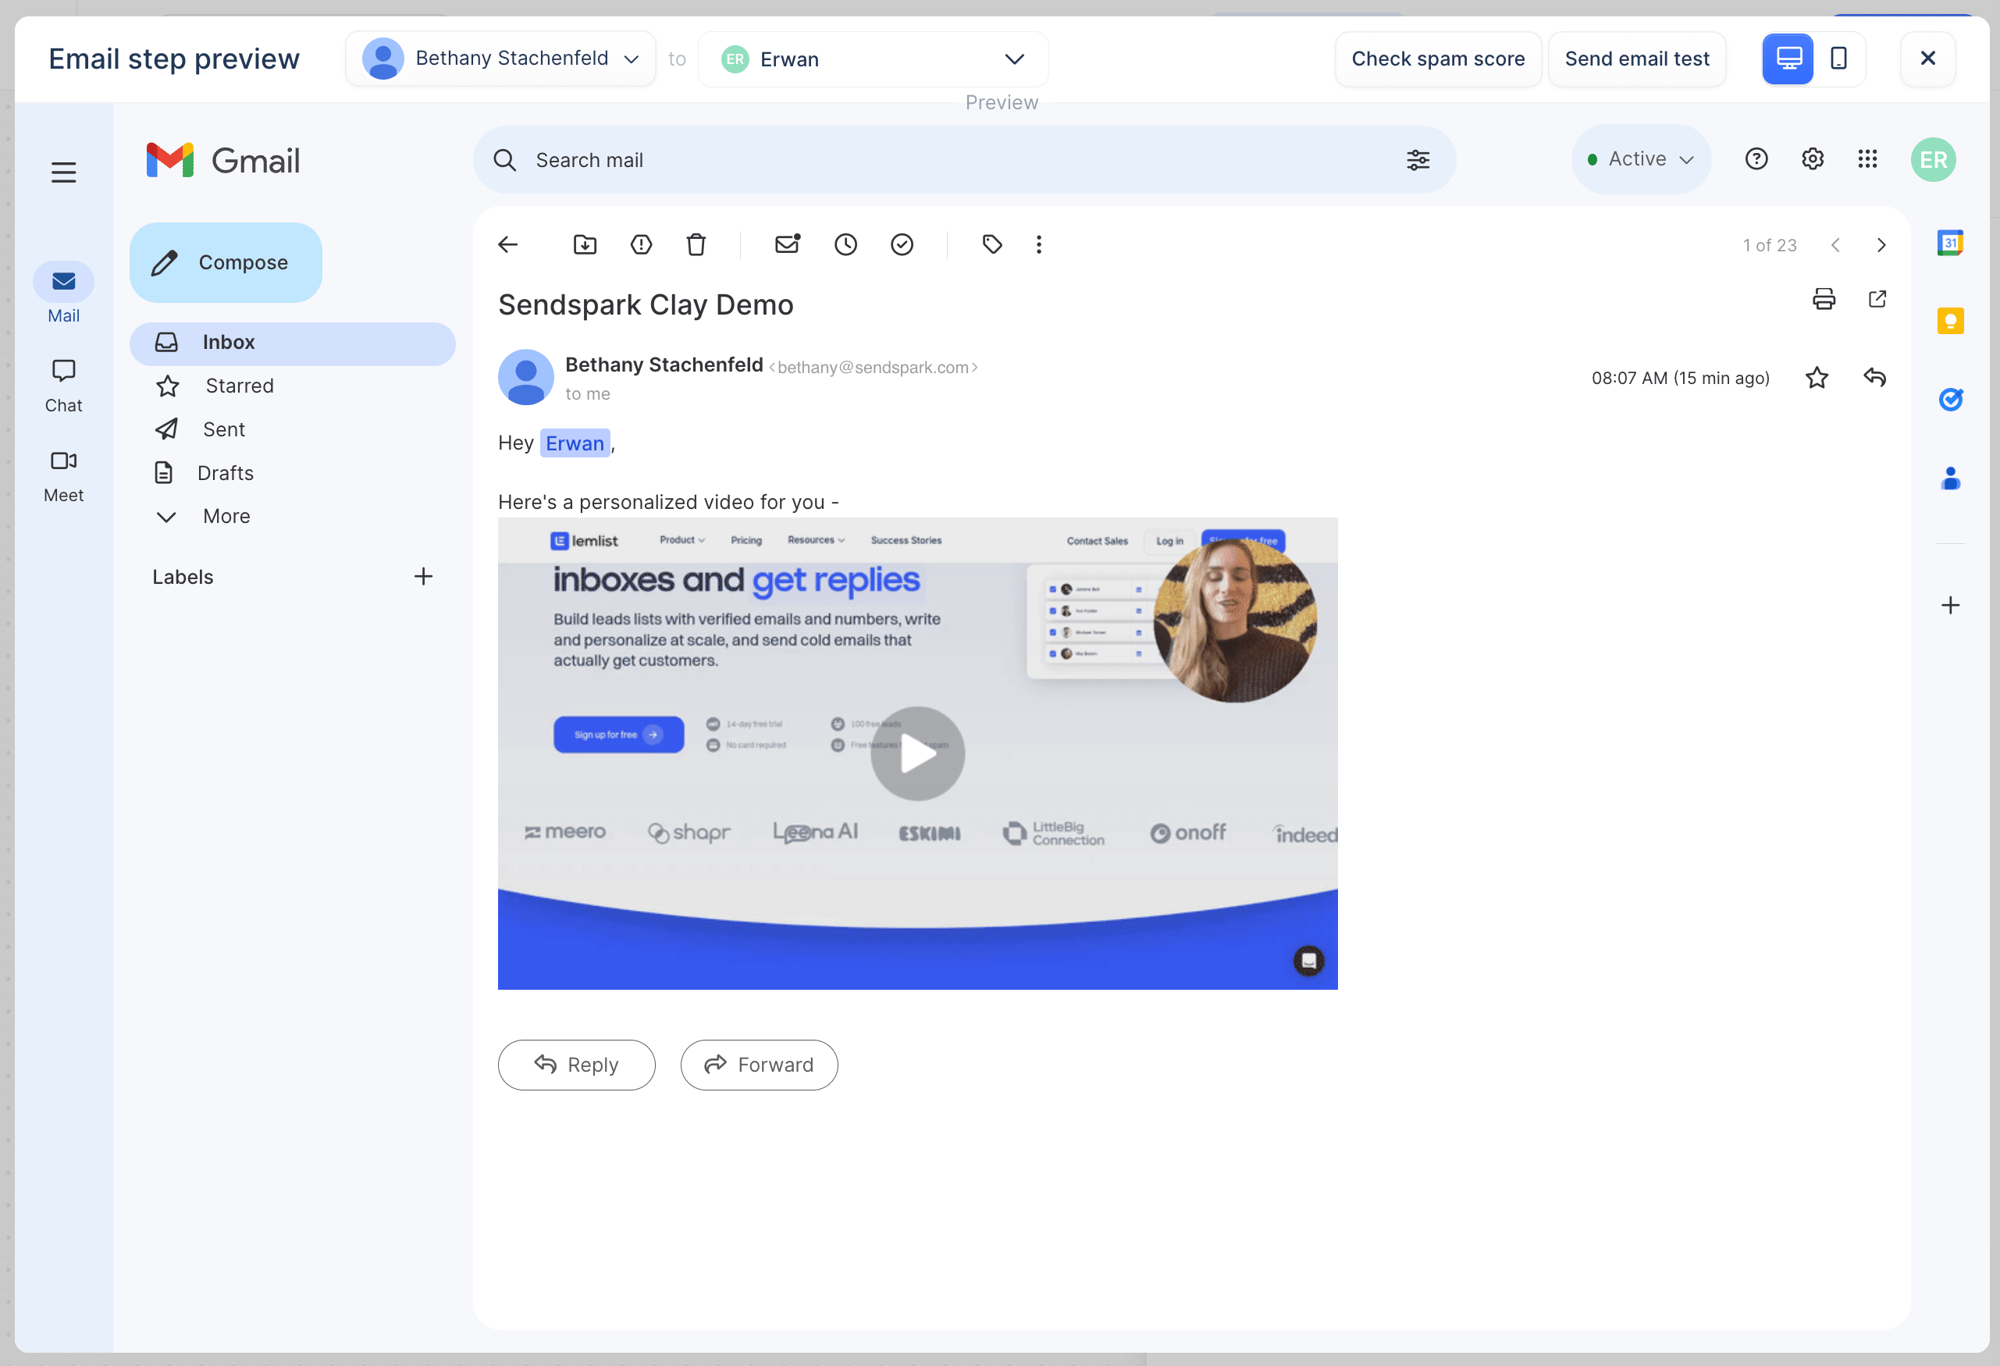Snooze the email
The height and width of the screenshot is (1366, 2000).
pyautogui.click(x=846, y=244)
